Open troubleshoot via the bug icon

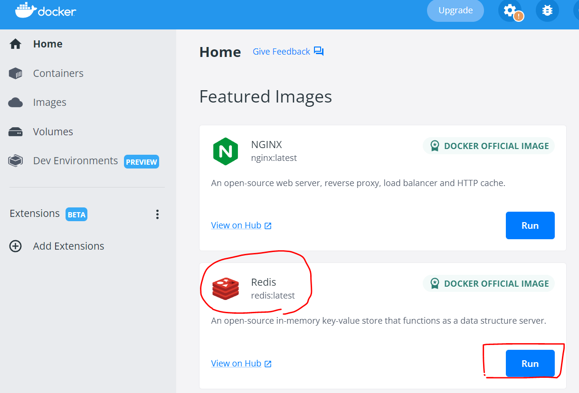click(x=547, y=10)
